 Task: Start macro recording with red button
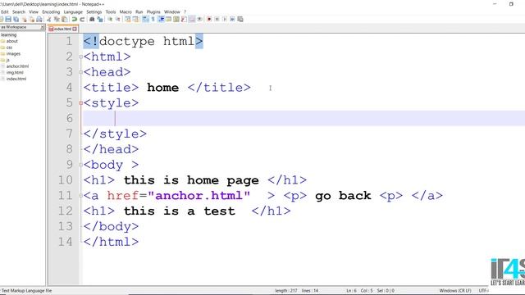tap(209, 19)
